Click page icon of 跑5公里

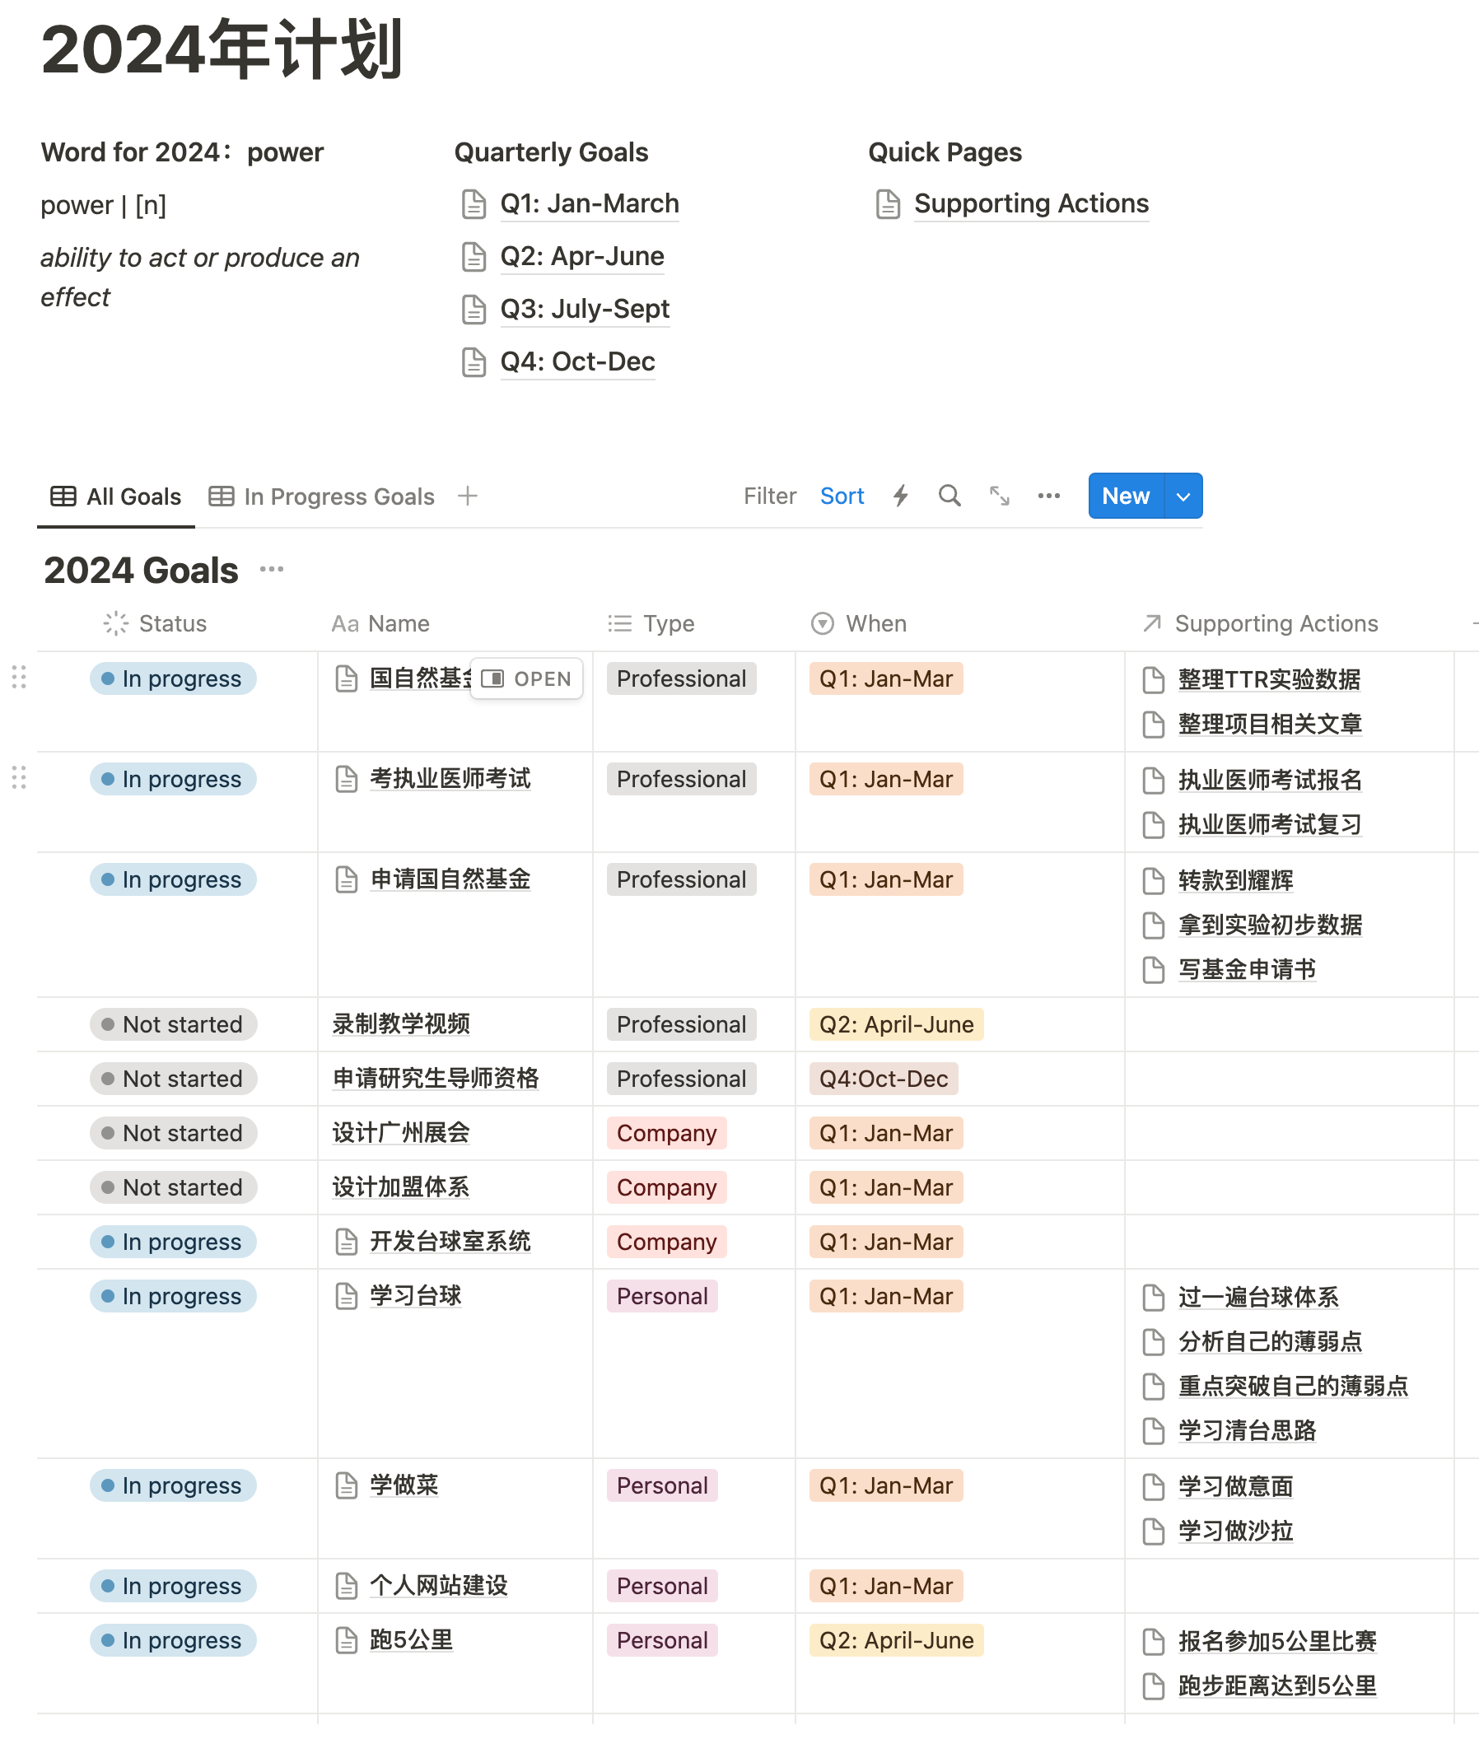(x=346, y=1641)
